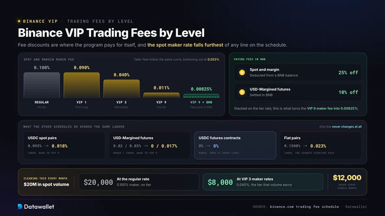
Task: Click the 25% off spot and margin row
Action: (298, 73)
